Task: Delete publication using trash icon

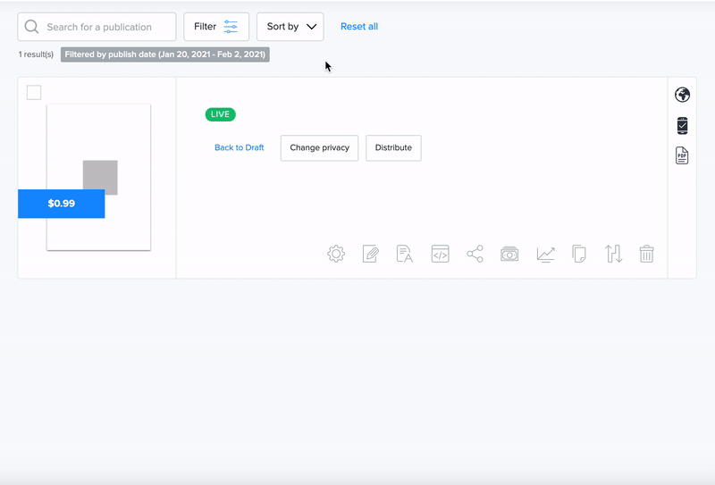Action: point(647,254)
